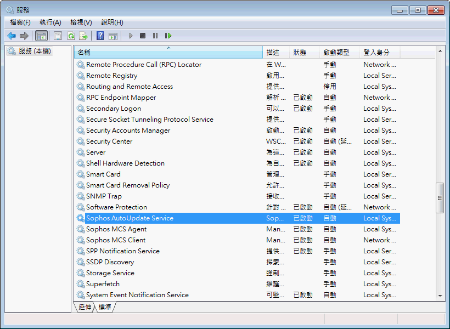Select RPC Endpoint Mapper service

(x=237, y=98)
